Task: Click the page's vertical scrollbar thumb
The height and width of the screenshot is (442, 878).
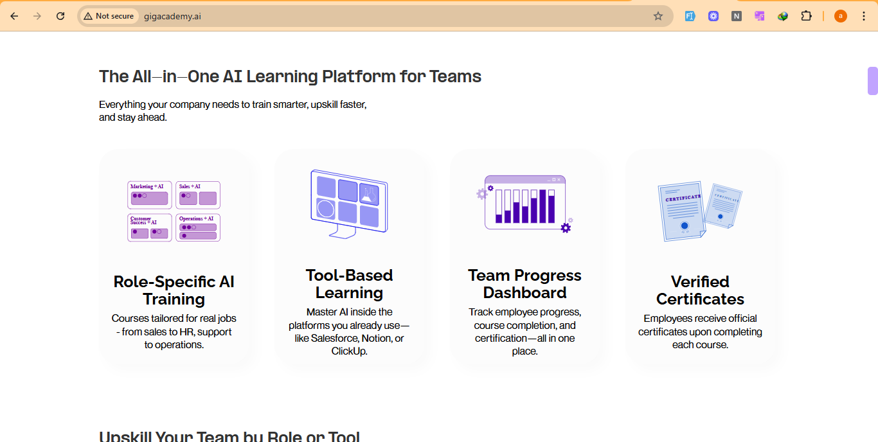Action: (x=872, y=81)
